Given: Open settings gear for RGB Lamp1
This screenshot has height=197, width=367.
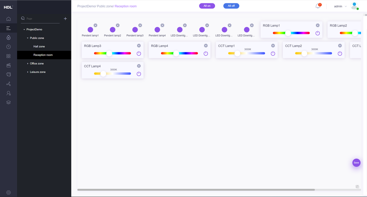Looking at the screenshot, I should click(x=318, y=25).
